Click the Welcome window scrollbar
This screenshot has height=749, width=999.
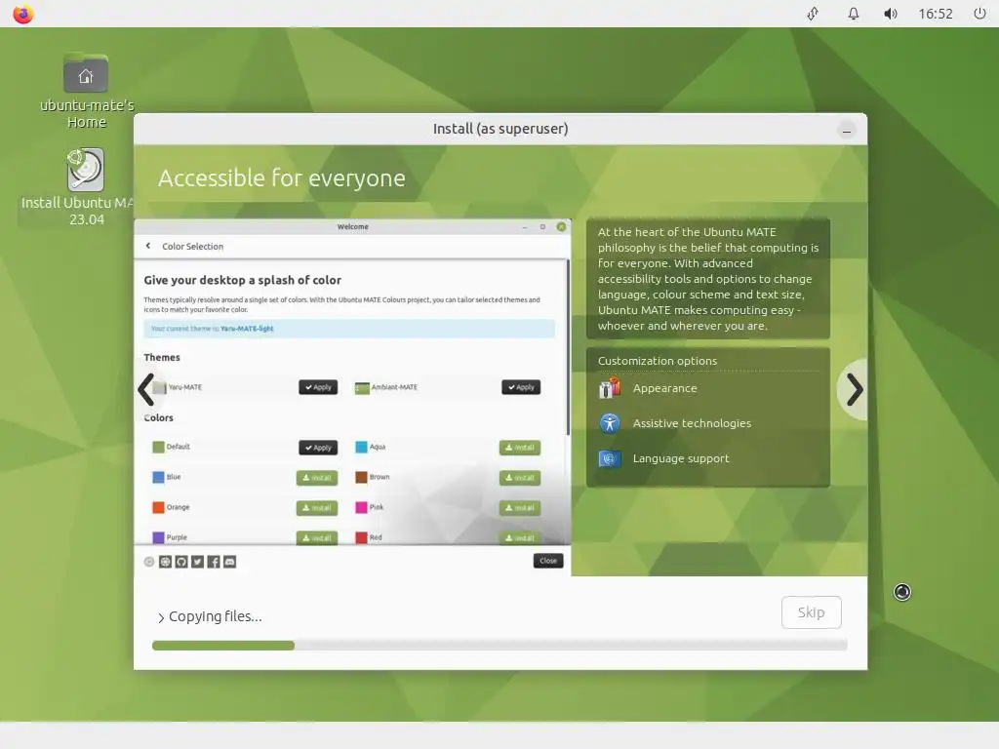click(x=567, y=348)
